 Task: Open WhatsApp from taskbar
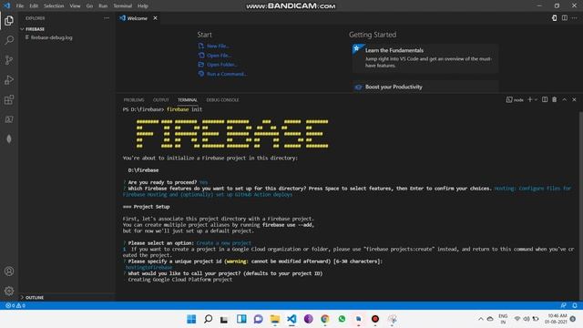point(342,319)
